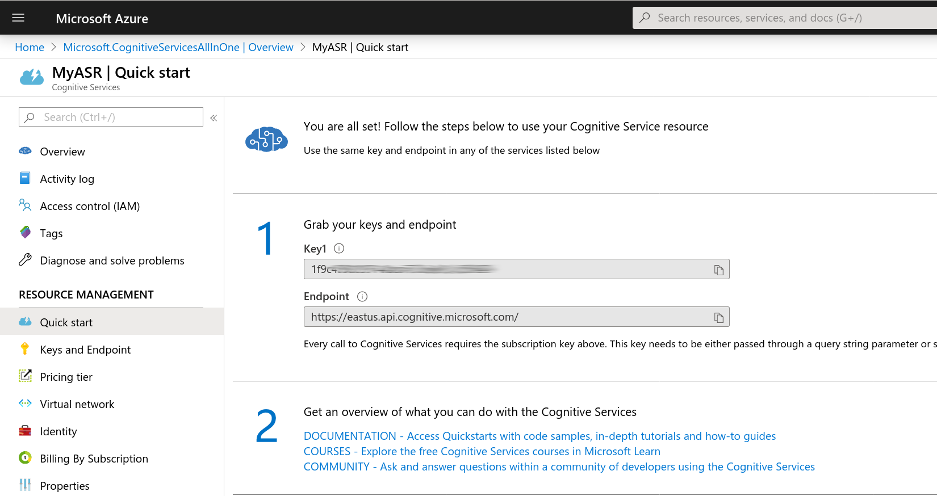Image resolution: width=937 pixels, height=496 pixels.
Task: Click inside the Endpoint URL field
Action: point(517,317)
